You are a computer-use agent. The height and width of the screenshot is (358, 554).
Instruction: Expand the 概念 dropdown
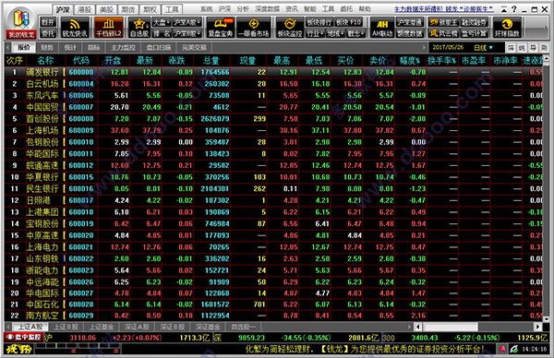355,33
